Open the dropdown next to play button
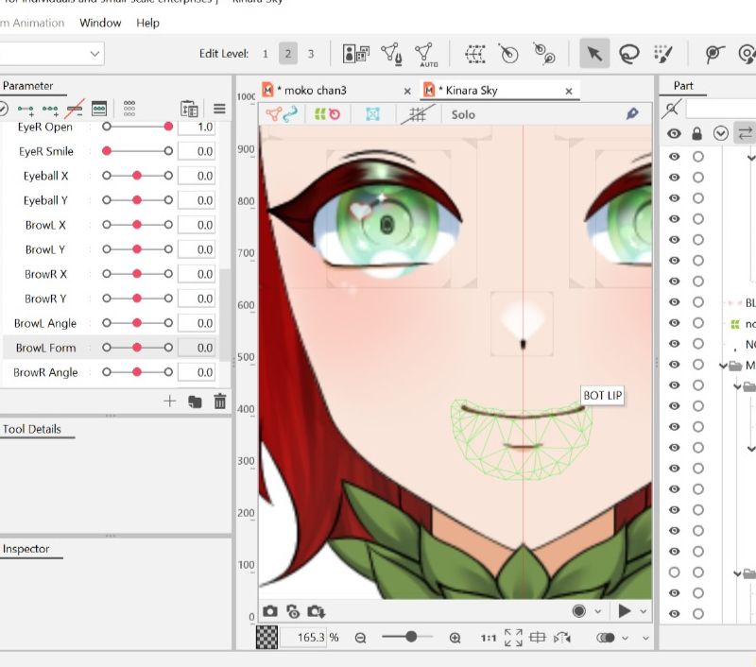Viewport: 756px width, 667px height. (x=644, y=611)
